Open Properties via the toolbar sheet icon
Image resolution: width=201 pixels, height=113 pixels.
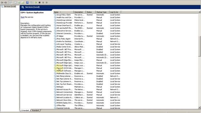15,3
